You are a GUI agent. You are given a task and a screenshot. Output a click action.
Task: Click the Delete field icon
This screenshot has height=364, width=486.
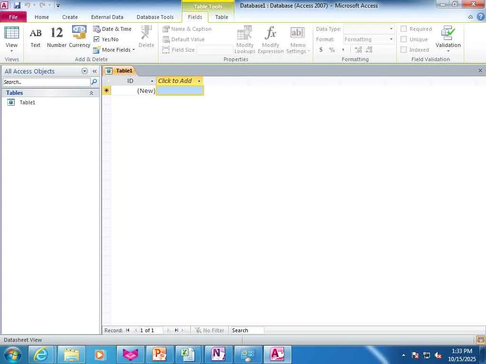tap(146, 32)
